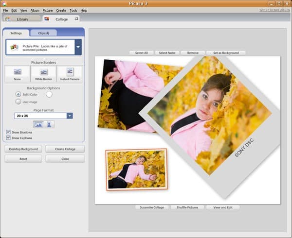292x238 pixels.
Task: Choose the Instant Camera border option
Action: point(70,74)
